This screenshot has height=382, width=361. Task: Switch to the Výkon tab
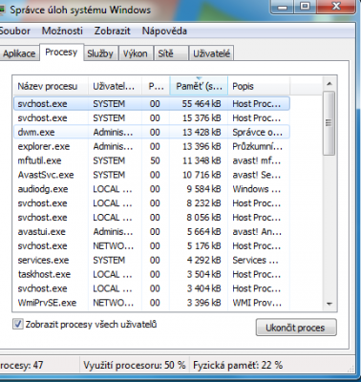pos(136,53)
